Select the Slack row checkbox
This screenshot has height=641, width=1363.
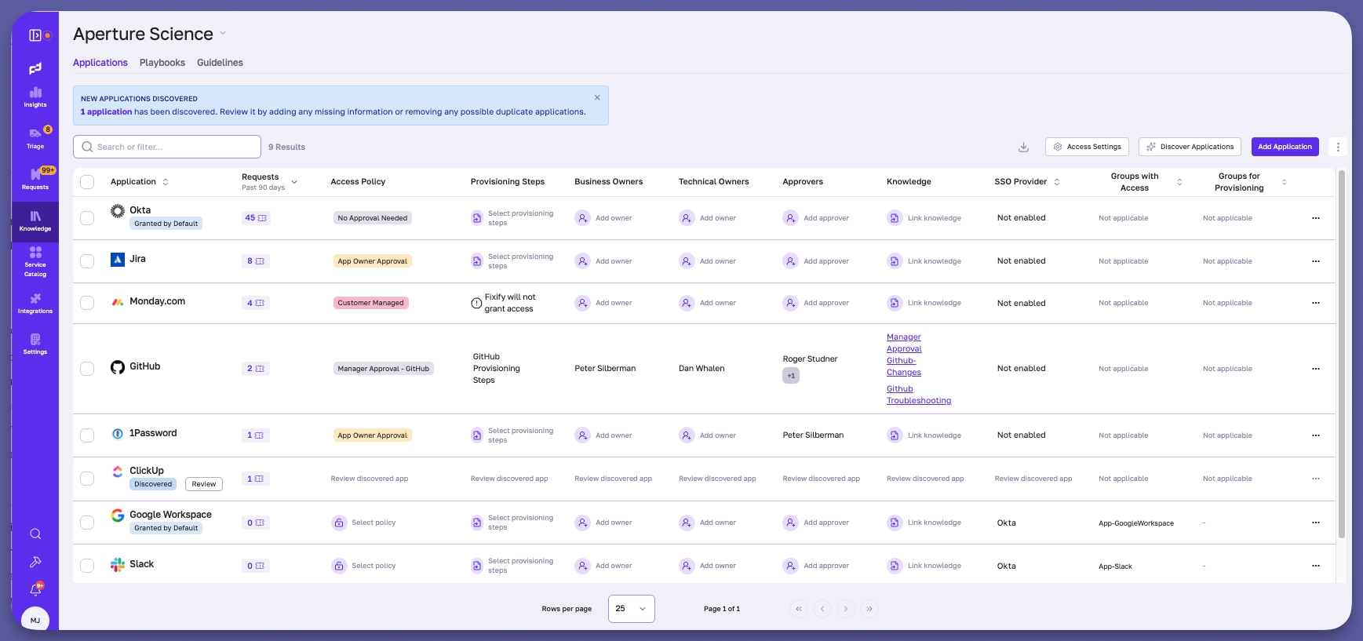pyautogui.click(x=87, y=566)
